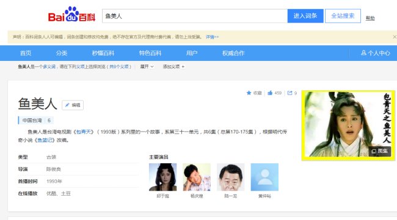Open the 权威合作 navigation tab
397x220 pixels.
coord(233,53)
